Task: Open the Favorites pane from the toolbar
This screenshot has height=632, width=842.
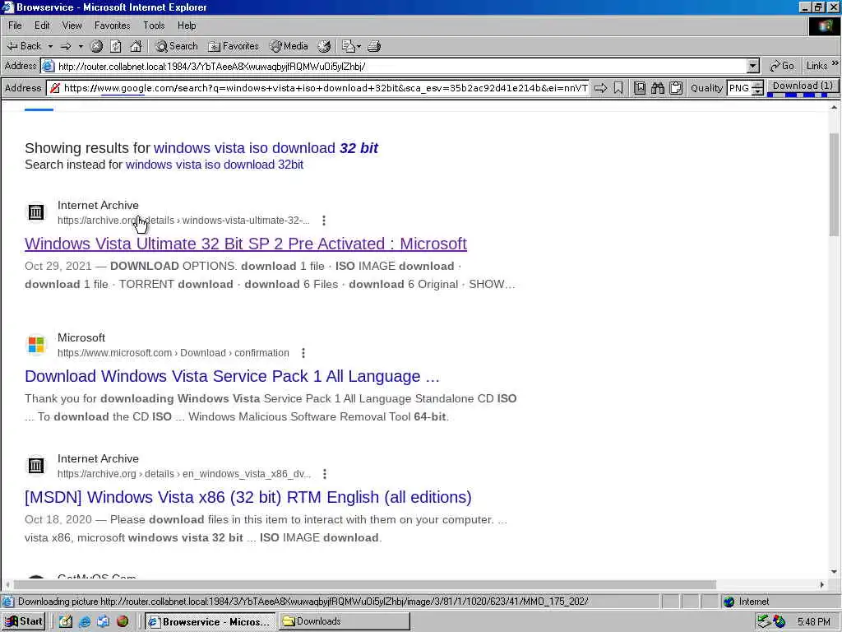Action: 233,46
